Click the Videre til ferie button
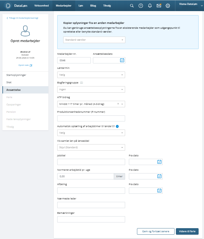 click(x=187, y=231)
